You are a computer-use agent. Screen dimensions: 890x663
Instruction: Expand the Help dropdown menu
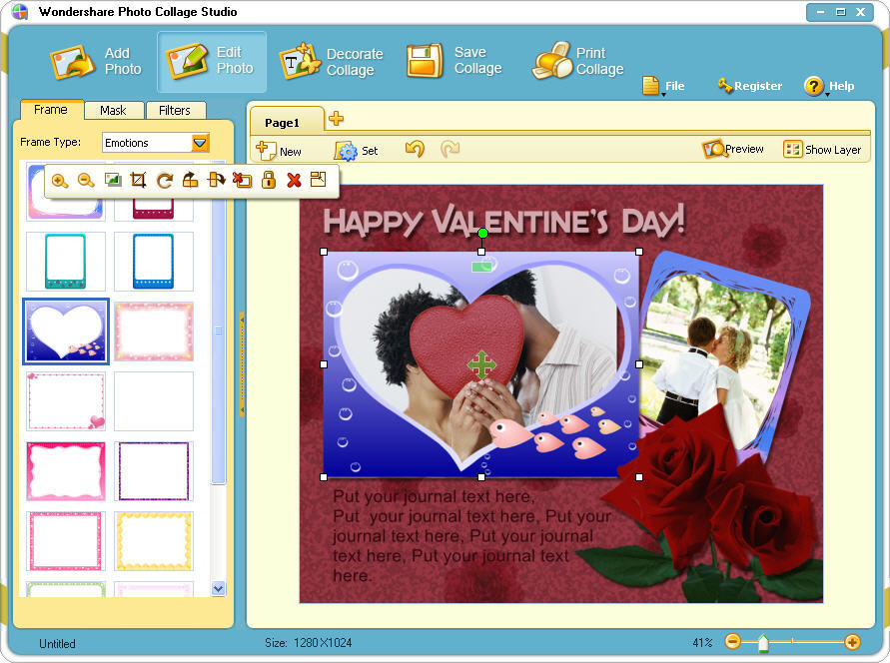click(829, 87)
